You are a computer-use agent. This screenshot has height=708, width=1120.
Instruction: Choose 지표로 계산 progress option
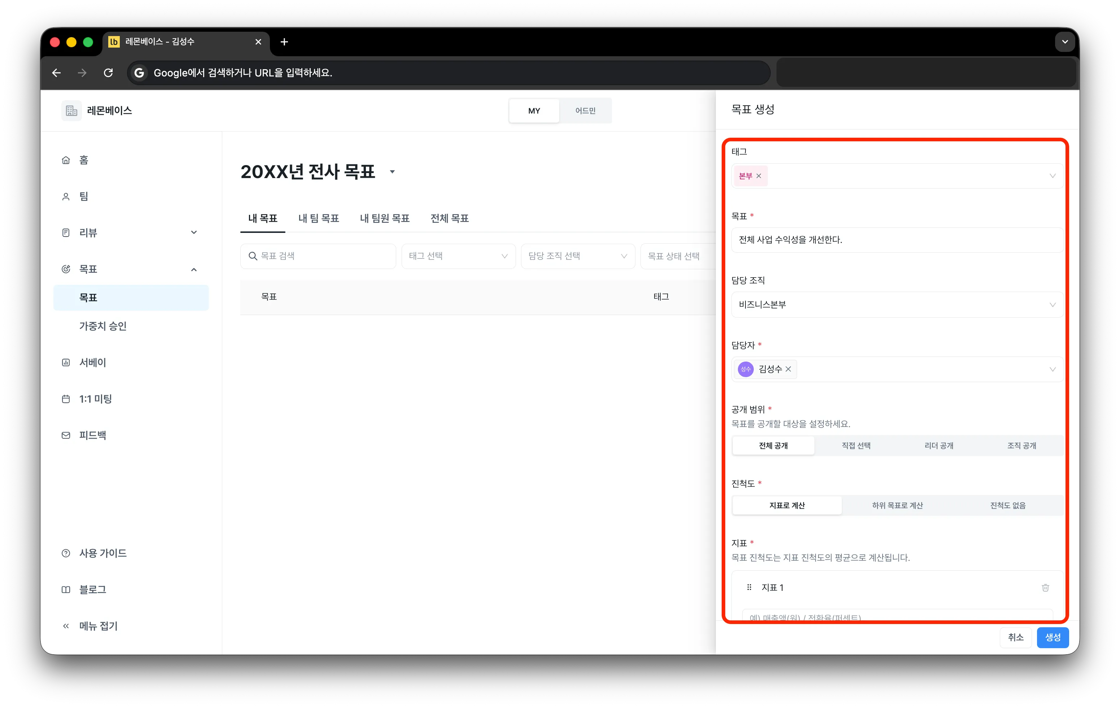point(787,505)
